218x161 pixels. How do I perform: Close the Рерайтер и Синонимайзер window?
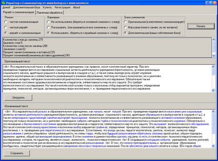(x=215, y=3)
